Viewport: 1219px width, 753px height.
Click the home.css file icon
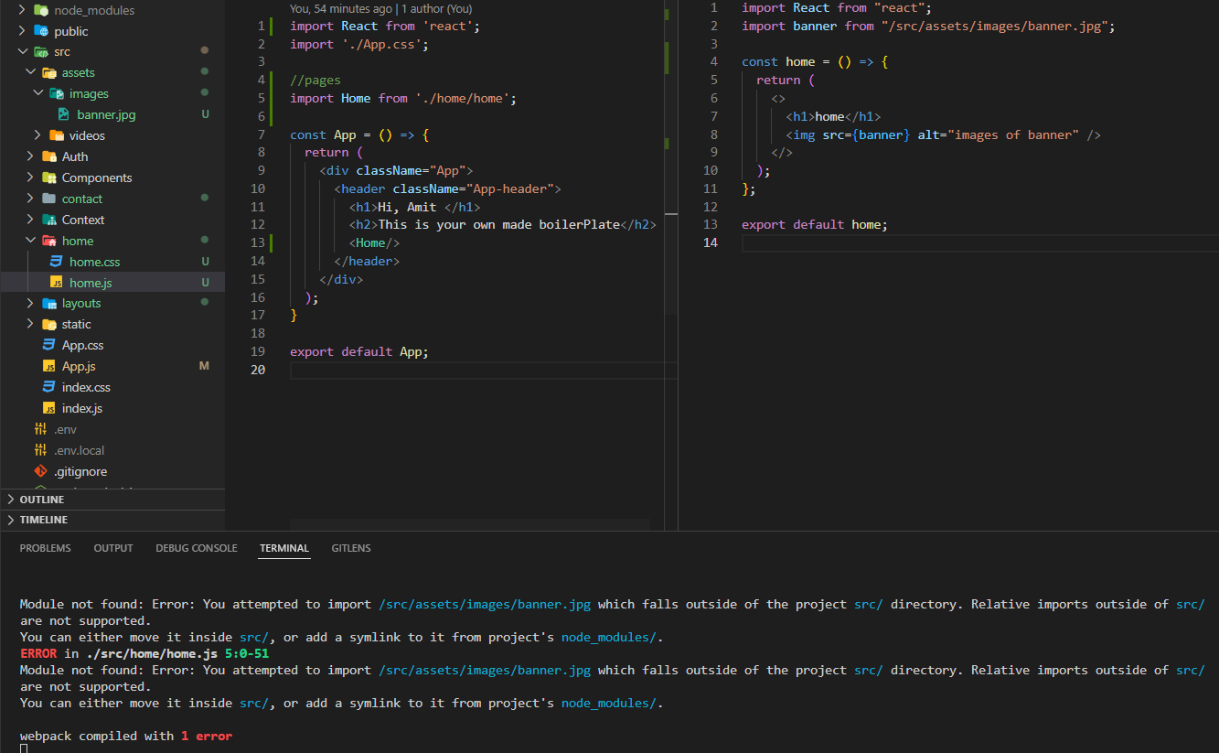pos(56,263)
